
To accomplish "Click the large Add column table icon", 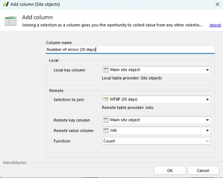I will tap(10, 21).
